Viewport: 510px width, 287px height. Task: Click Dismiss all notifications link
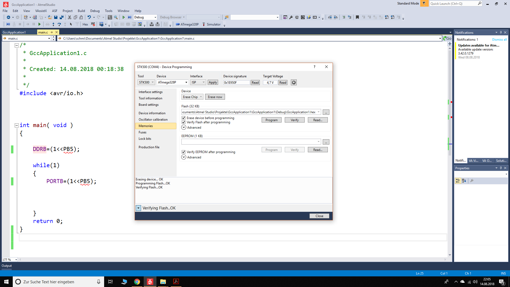[499, 40]
